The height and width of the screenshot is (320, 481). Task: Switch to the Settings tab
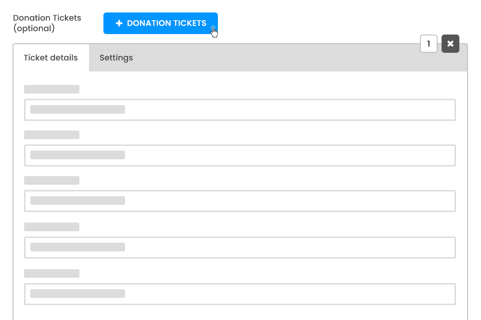[x=116, y=58]
